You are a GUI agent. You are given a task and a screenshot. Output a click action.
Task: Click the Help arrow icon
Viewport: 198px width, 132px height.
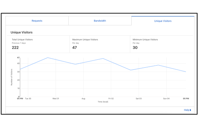click(x=190, y=110)
